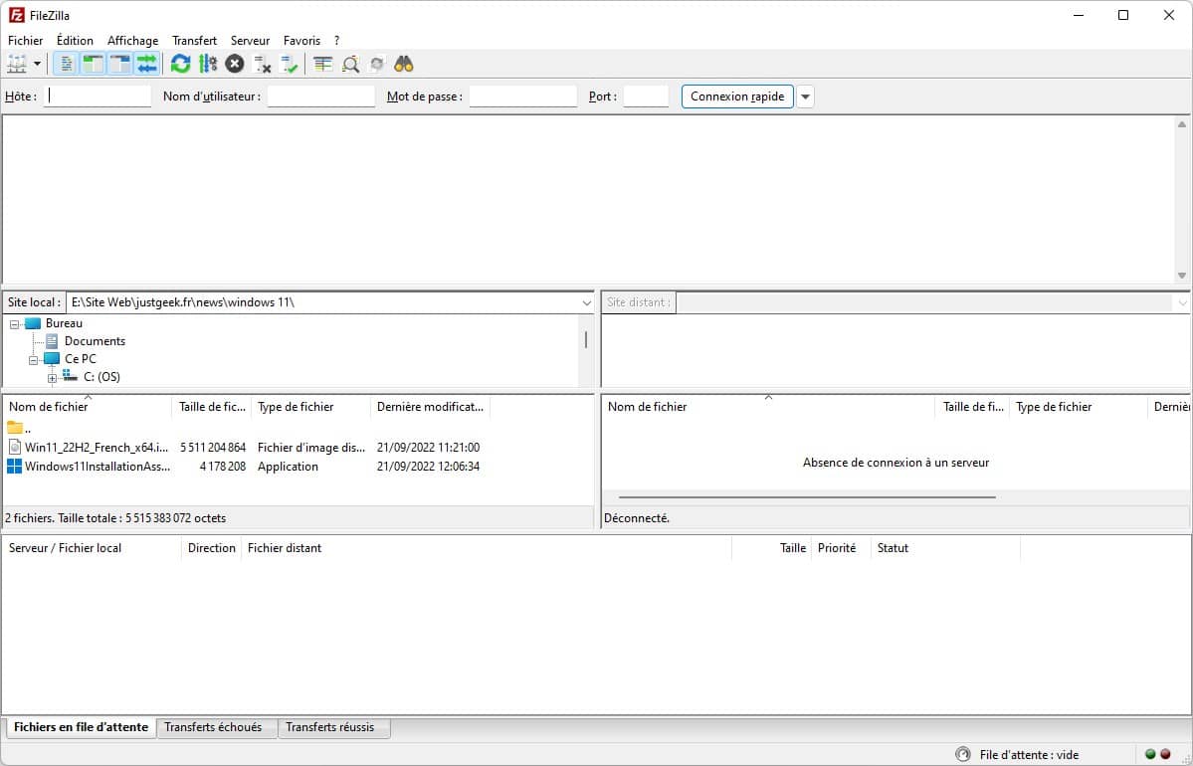Toggle local directory tree display
The width and height of the screenshot is (1193, 766).
click(93, 64)
